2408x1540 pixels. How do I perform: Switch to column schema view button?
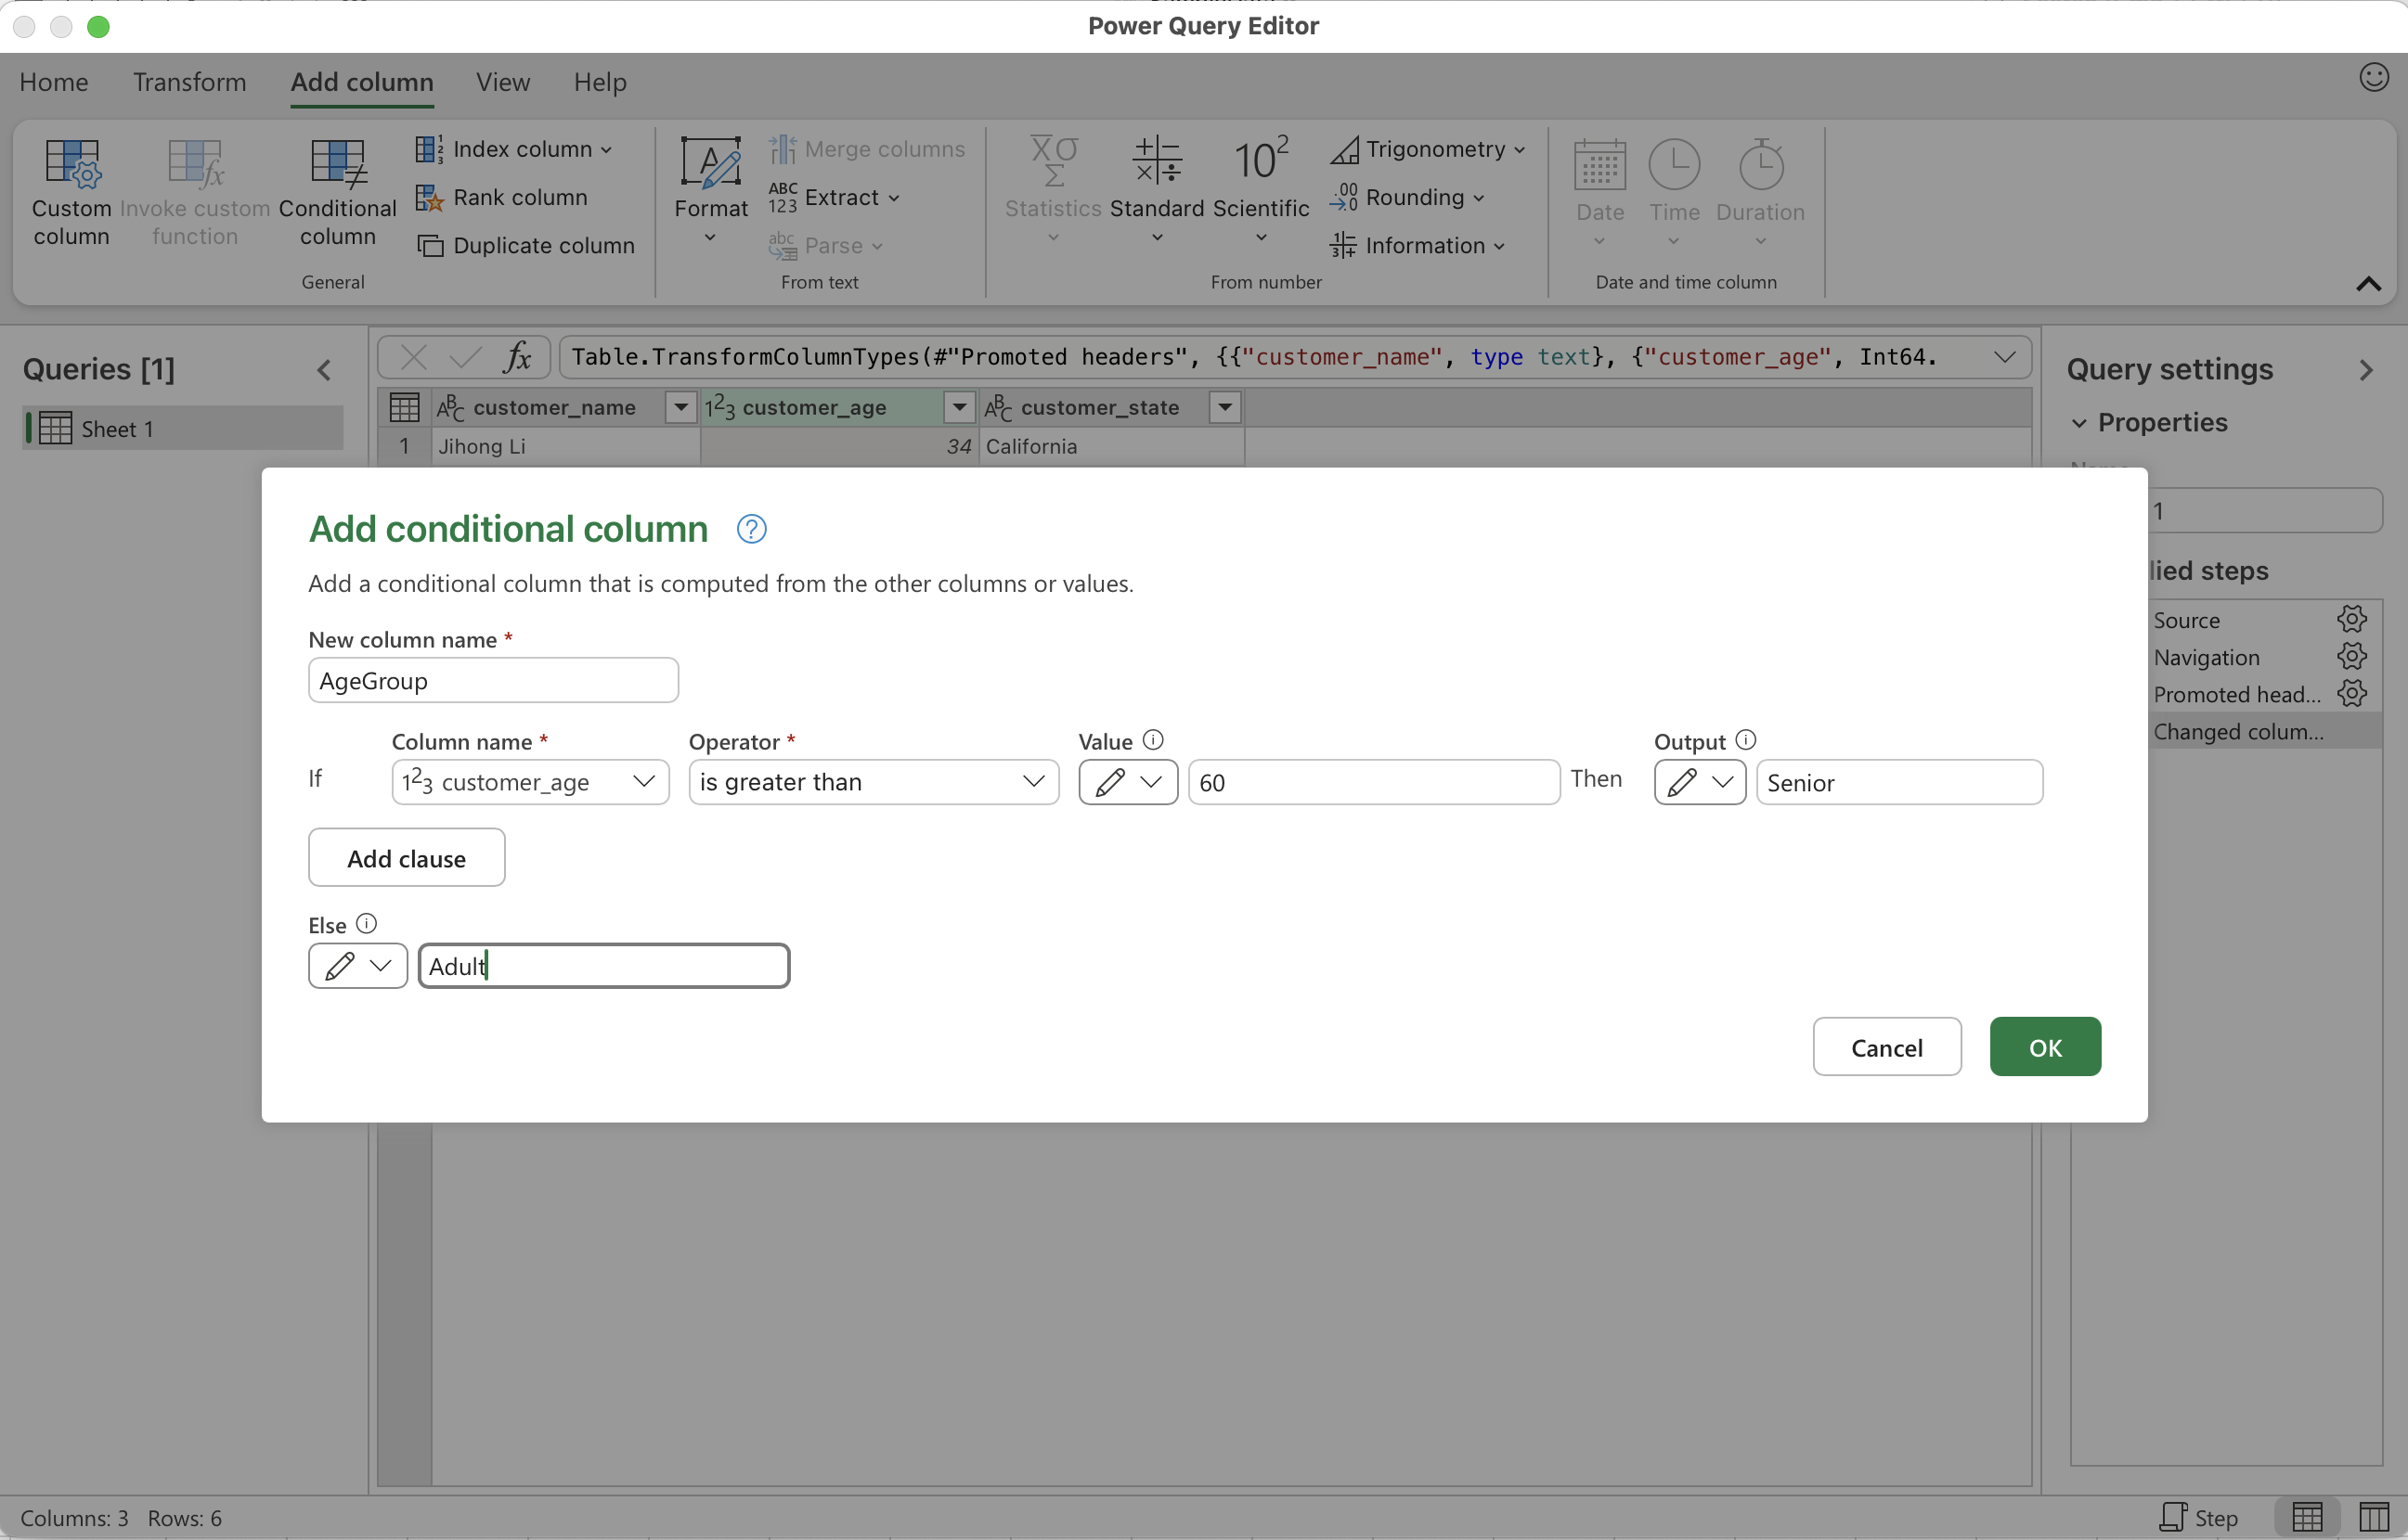coord(2373,1517)
